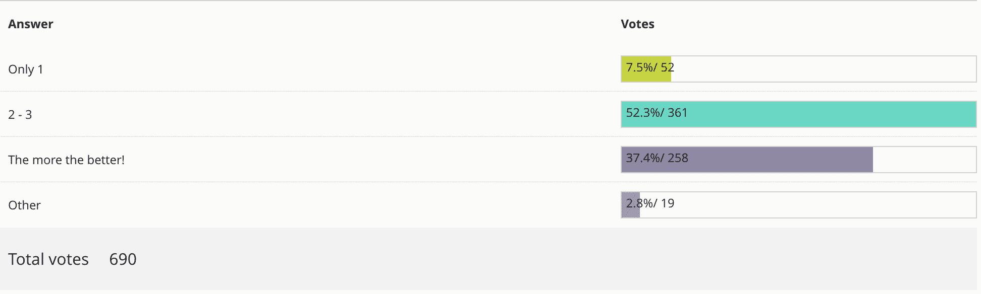The image size is (981, 294).
Task: Select the "2 - 3" answer label
Action: (20, 115)
